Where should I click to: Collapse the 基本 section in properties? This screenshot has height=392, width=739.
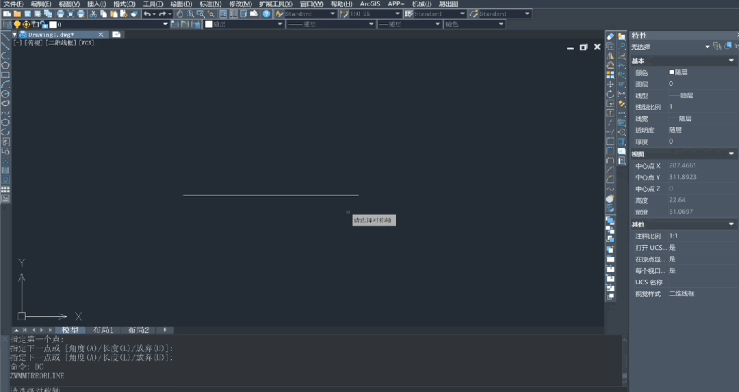731,61
